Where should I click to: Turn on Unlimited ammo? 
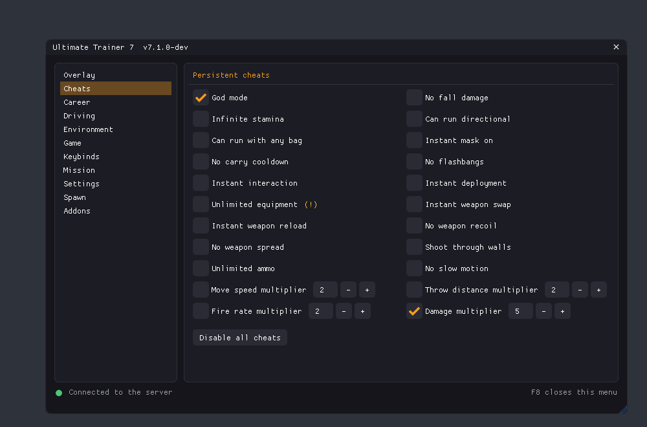pos(201,268)
